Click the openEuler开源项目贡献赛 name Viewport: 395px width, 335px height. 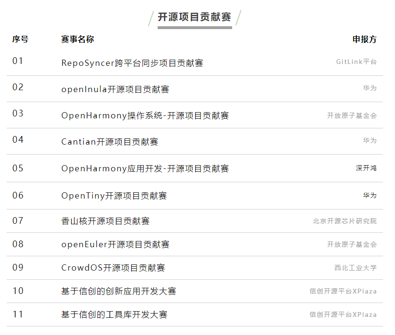pos(115,244)
